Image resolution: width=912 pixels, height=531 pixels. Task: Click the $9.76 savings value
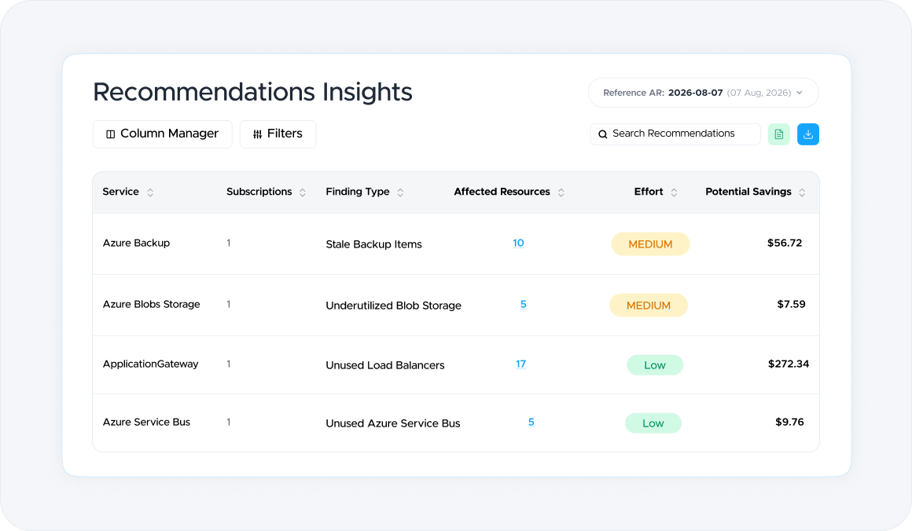(x=790, y=422)
